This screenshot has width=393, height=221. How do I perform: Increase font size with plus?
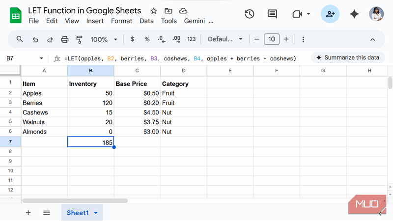coord(286,39)
